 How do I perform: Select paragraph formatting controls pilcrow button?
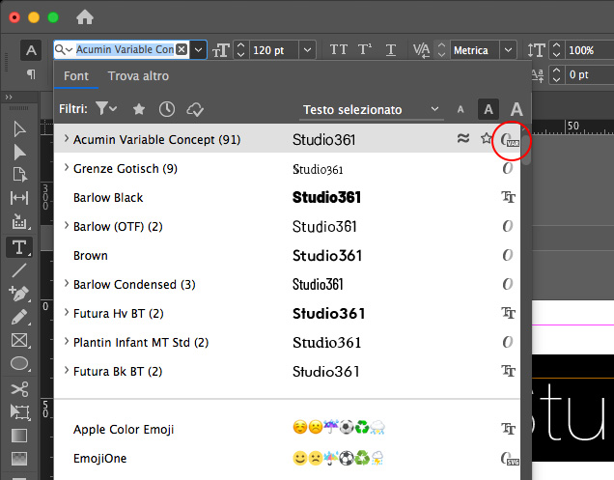pos(31,73)
